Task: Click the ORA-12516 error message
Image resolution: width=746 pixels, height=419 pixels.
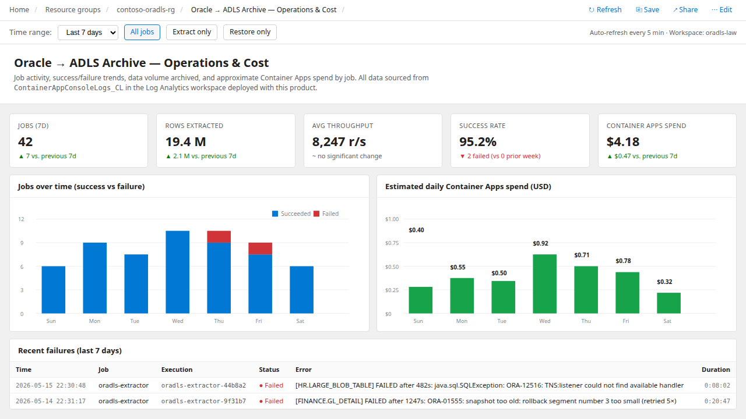Action: point(490,385)
